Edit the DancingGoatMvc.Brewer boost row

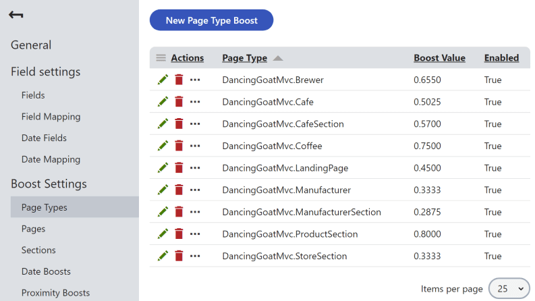(163, 80)
